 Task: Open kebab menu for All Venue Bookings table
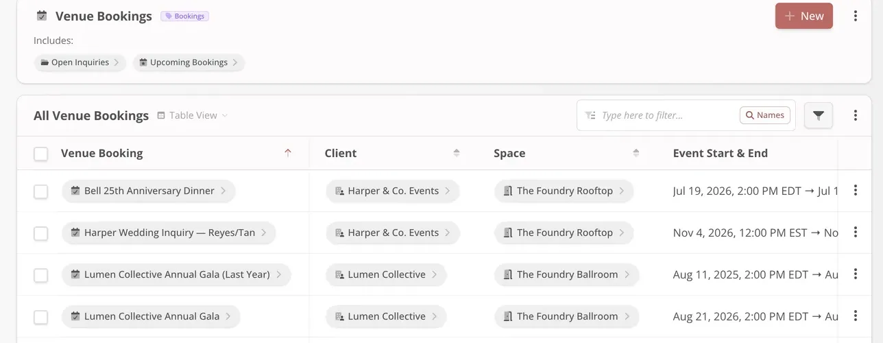click(855, 115)
